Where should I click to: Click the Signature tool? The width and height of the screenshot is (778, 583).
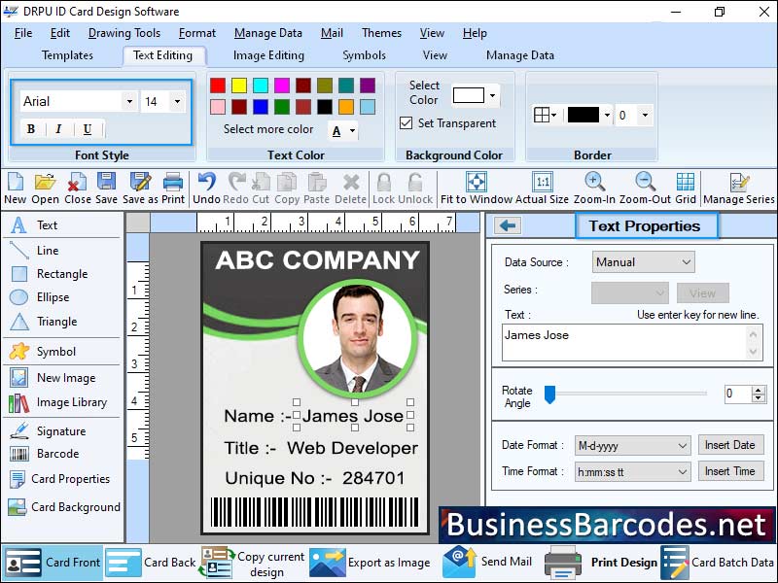[48, 429]
